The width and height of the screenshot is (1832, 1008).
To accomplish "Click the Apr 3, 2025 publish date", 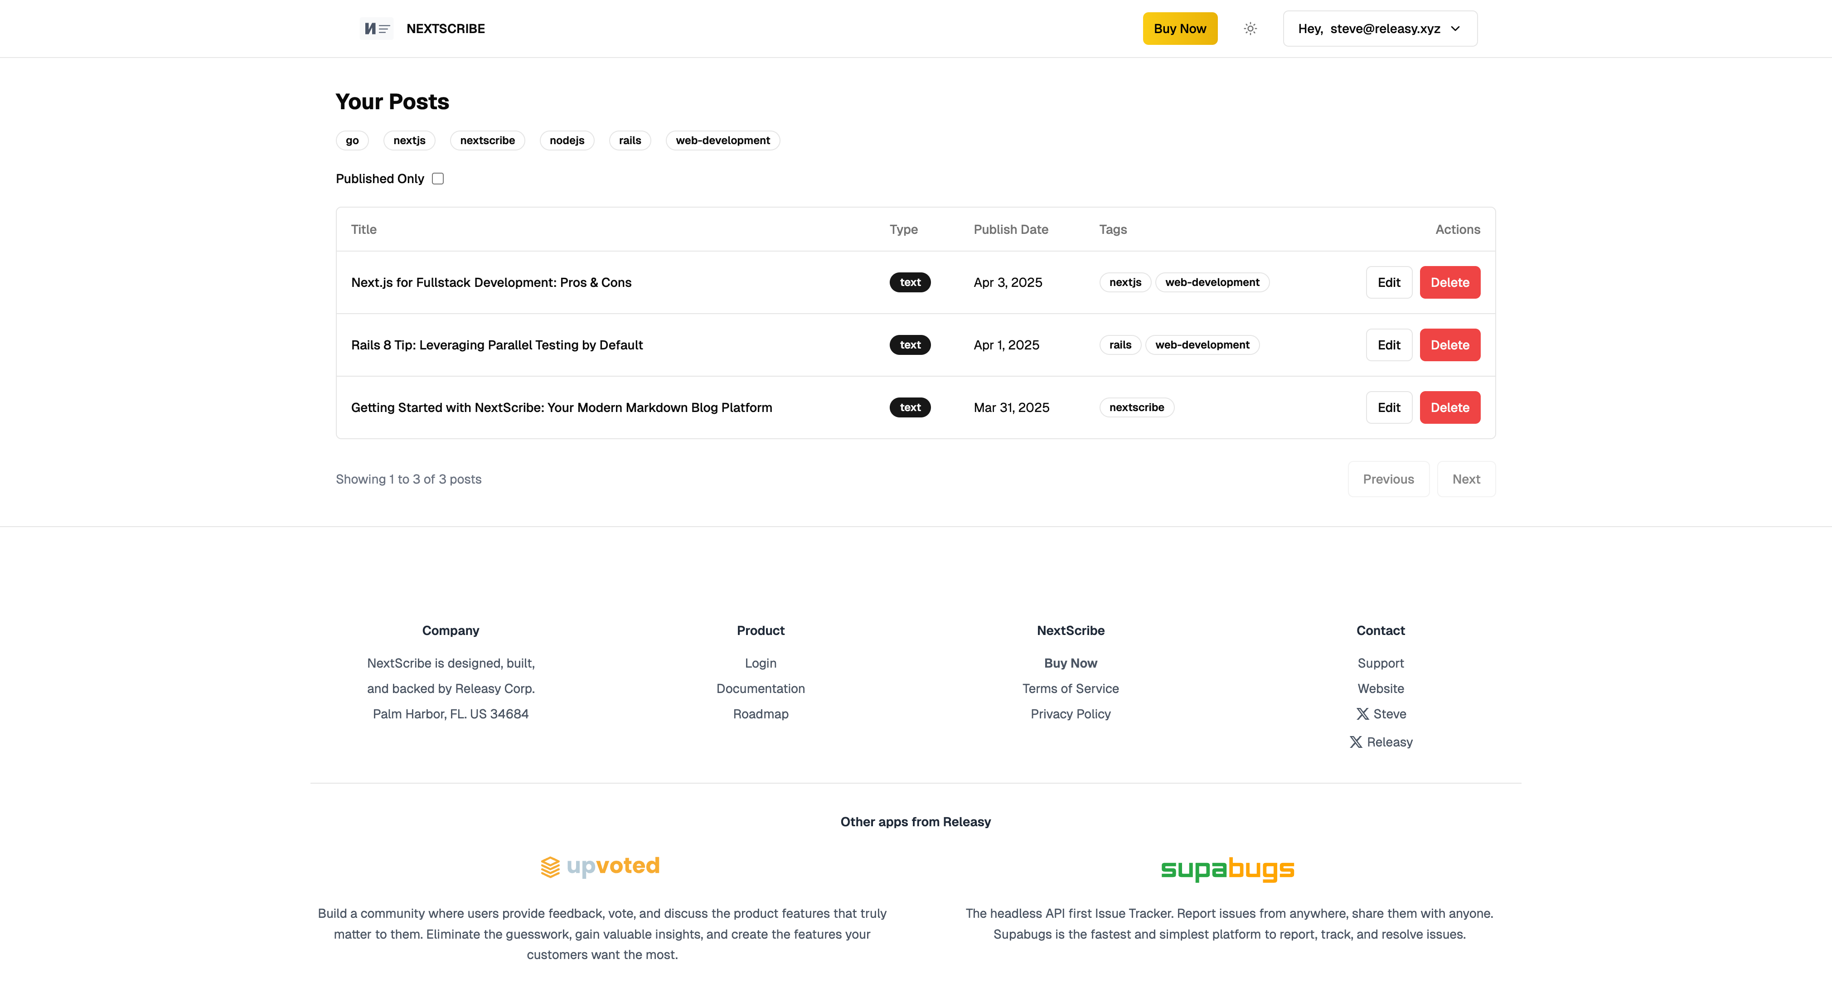I will tap(1008, 282).
